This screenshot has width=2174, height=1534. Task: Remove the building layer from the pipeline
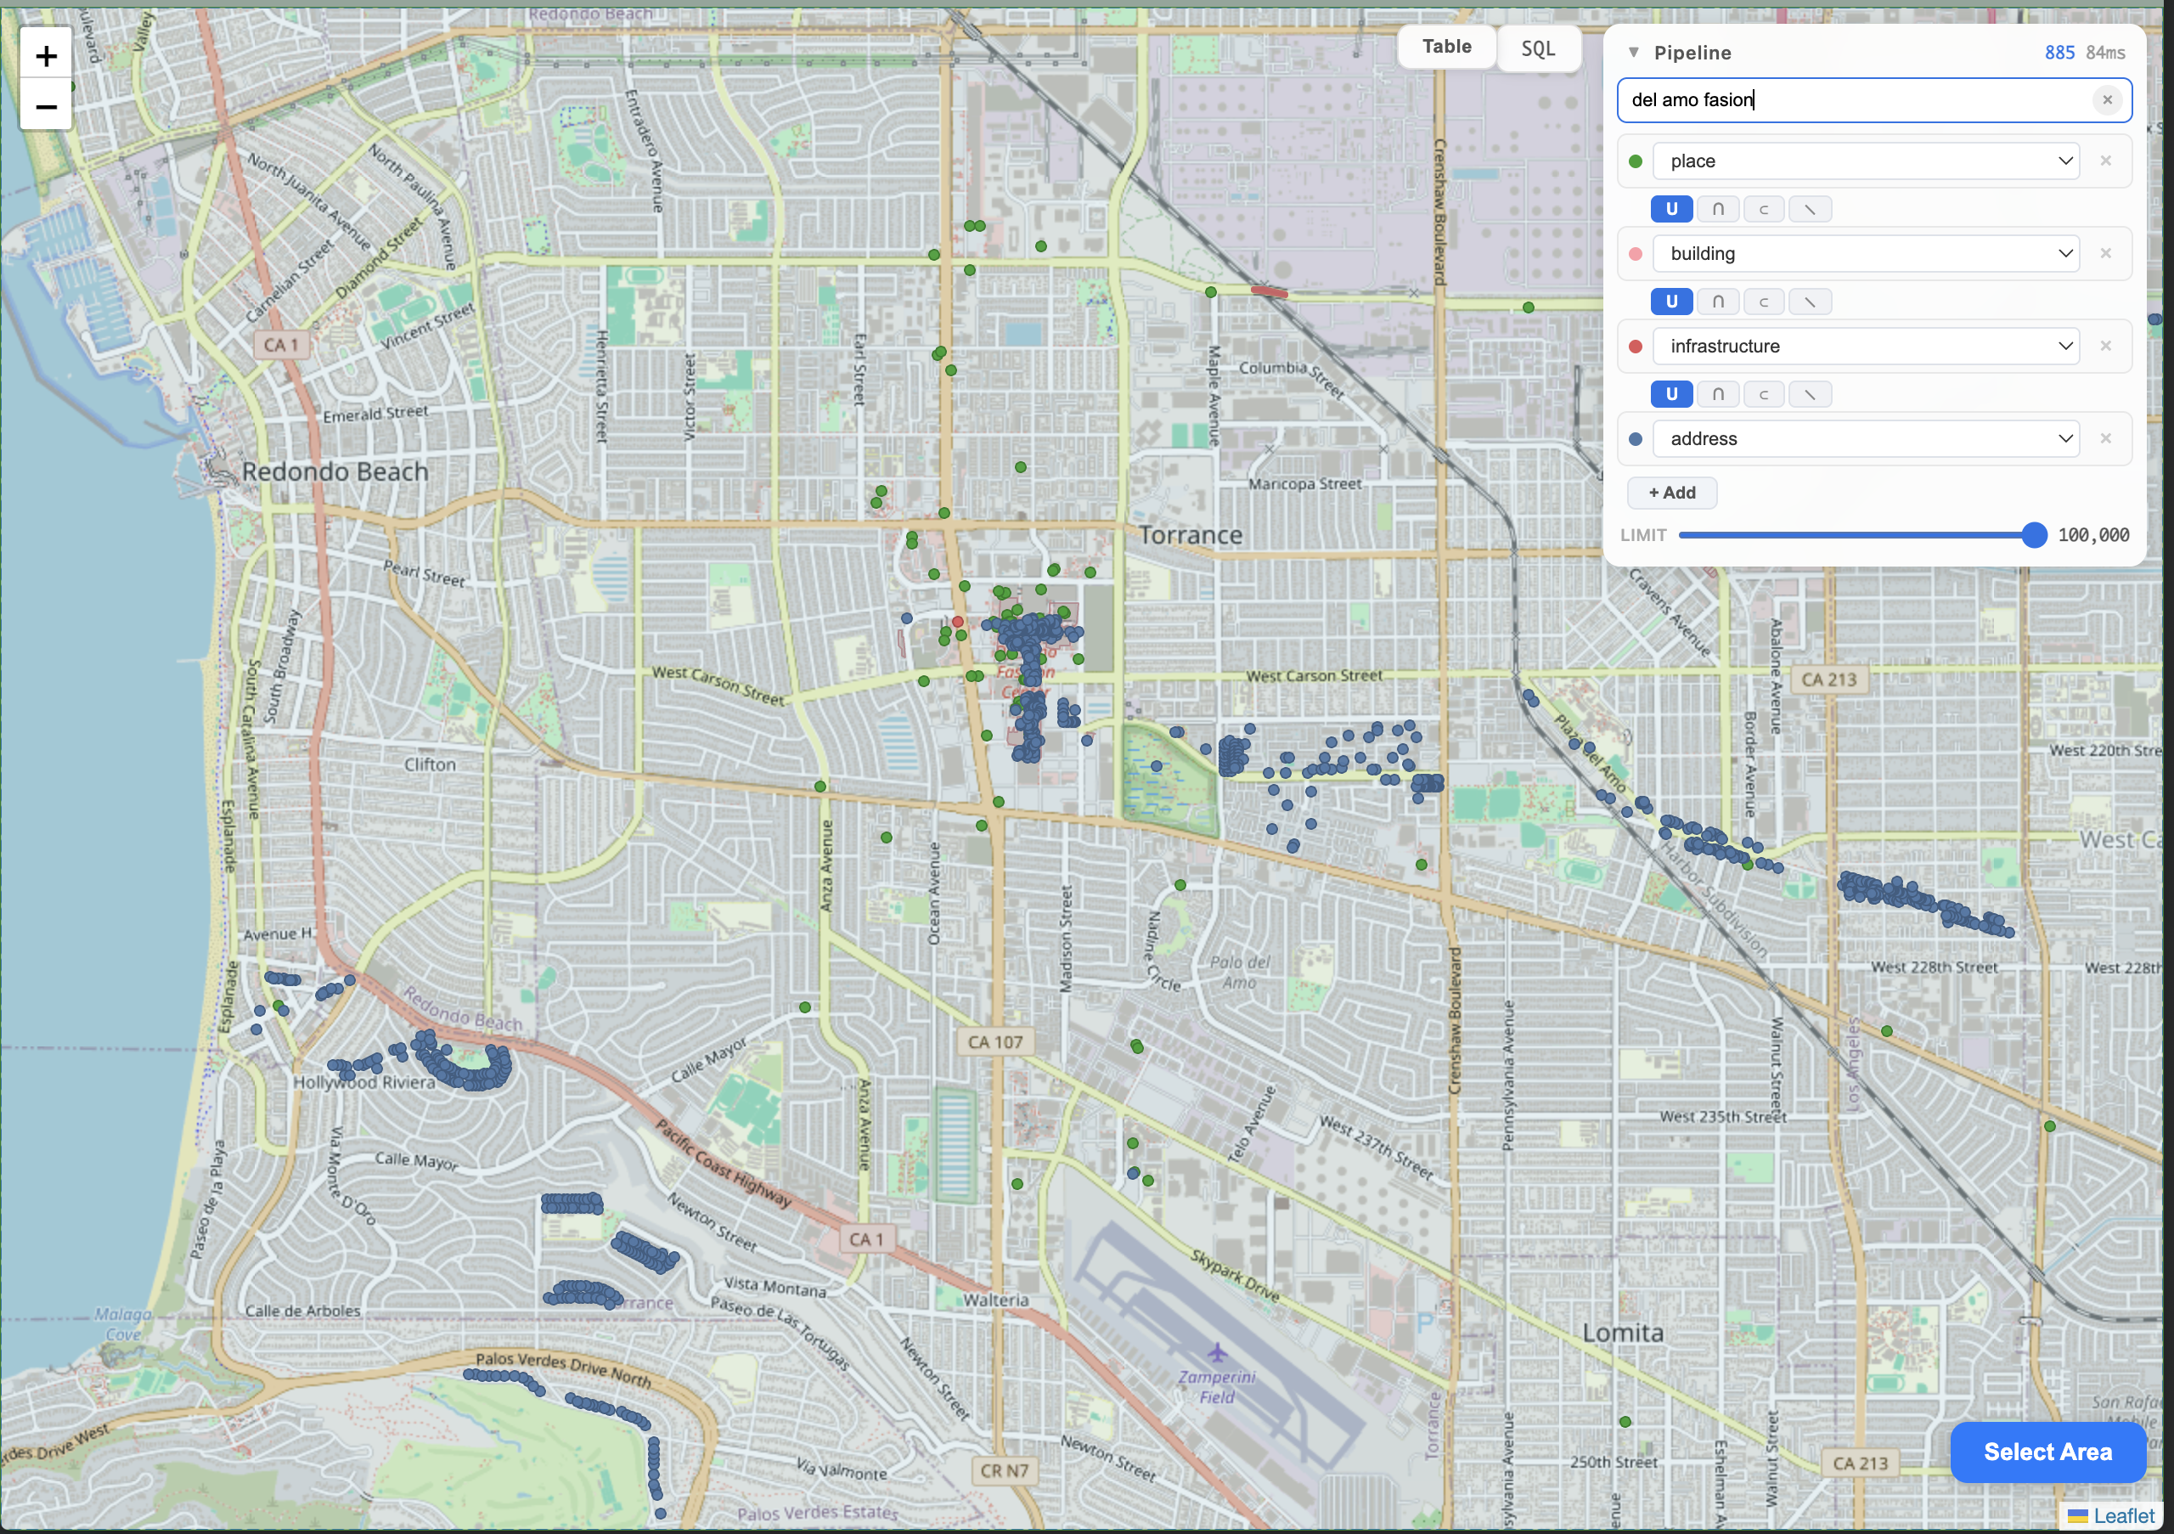point(2107,253)
